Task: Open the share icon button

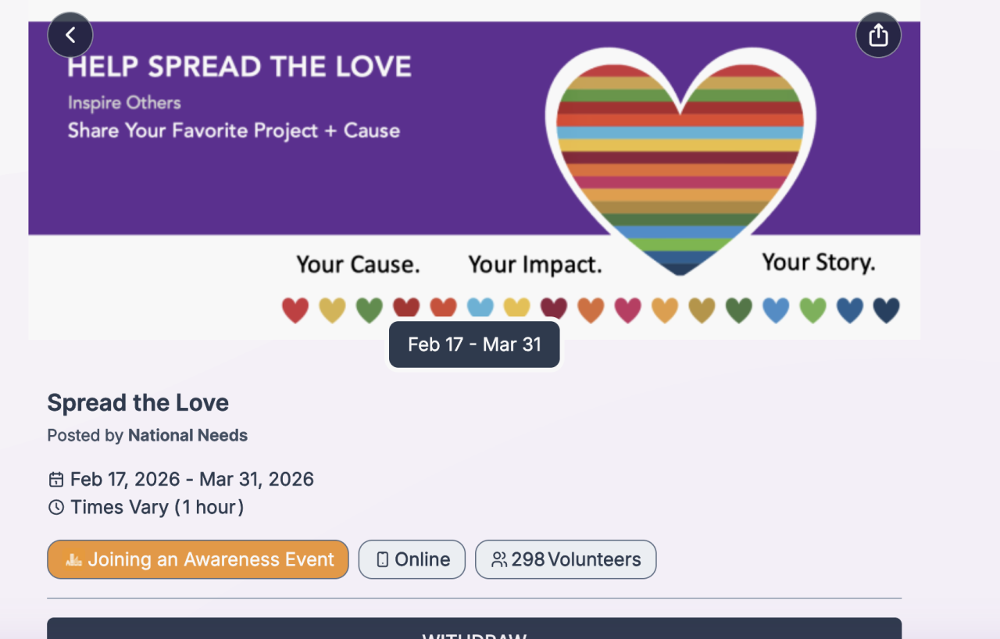Action: [878, 35]
